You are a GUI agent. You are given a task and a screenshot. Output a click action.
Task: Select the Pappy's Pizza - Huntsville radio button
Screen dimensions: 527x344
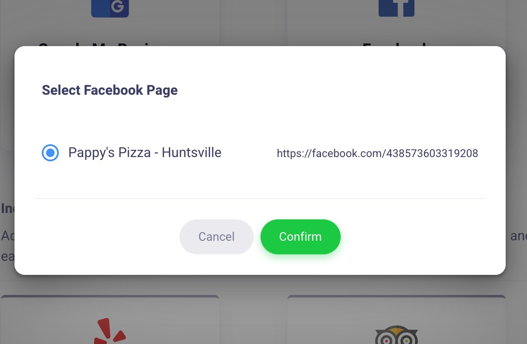[x=50, y=153]
